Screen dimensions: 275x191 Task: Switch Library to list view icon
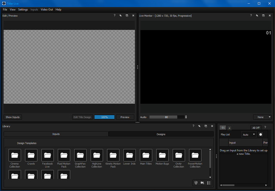point(209,183)
